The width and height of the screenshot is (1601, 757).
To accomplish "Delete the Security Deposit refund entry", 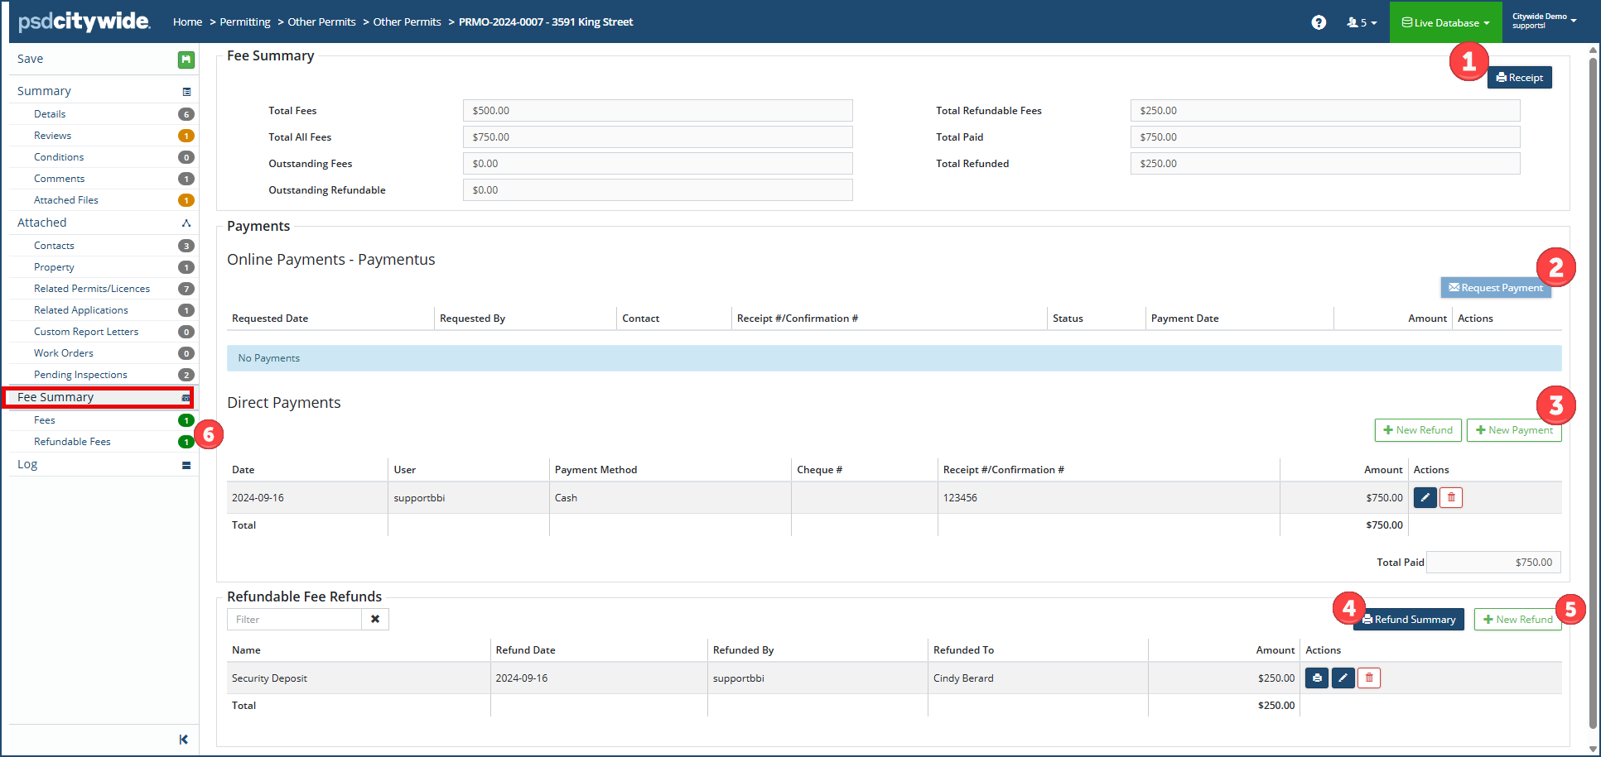I will 1369,678.
